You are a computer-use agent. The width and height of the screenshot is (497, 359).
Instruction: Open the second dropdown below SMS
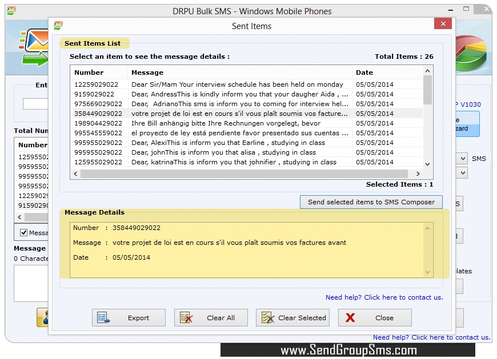coord(463,173)
